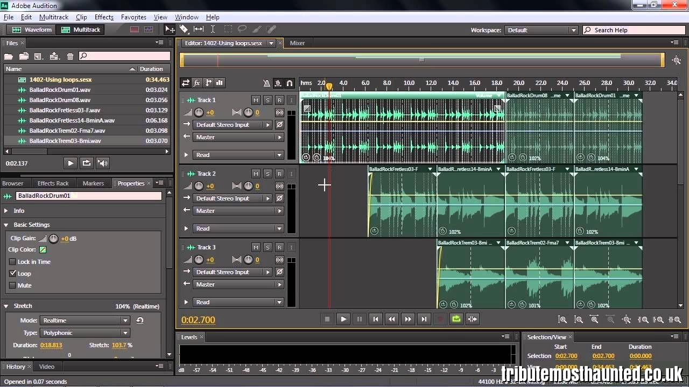This screenshot has width=689, height=387.
Task: Click the fx button in the editor toolbar
Action: point(197,83)
